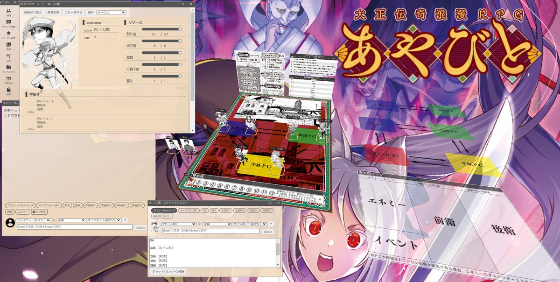Select palette line 3B6 【知恵】
Screen dimensions: 560x282
click(x=159, y=261)
